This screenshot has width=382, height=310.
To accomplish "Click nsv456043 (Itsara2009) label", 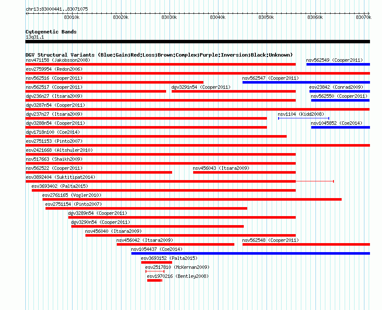I will tap(221, 168).
